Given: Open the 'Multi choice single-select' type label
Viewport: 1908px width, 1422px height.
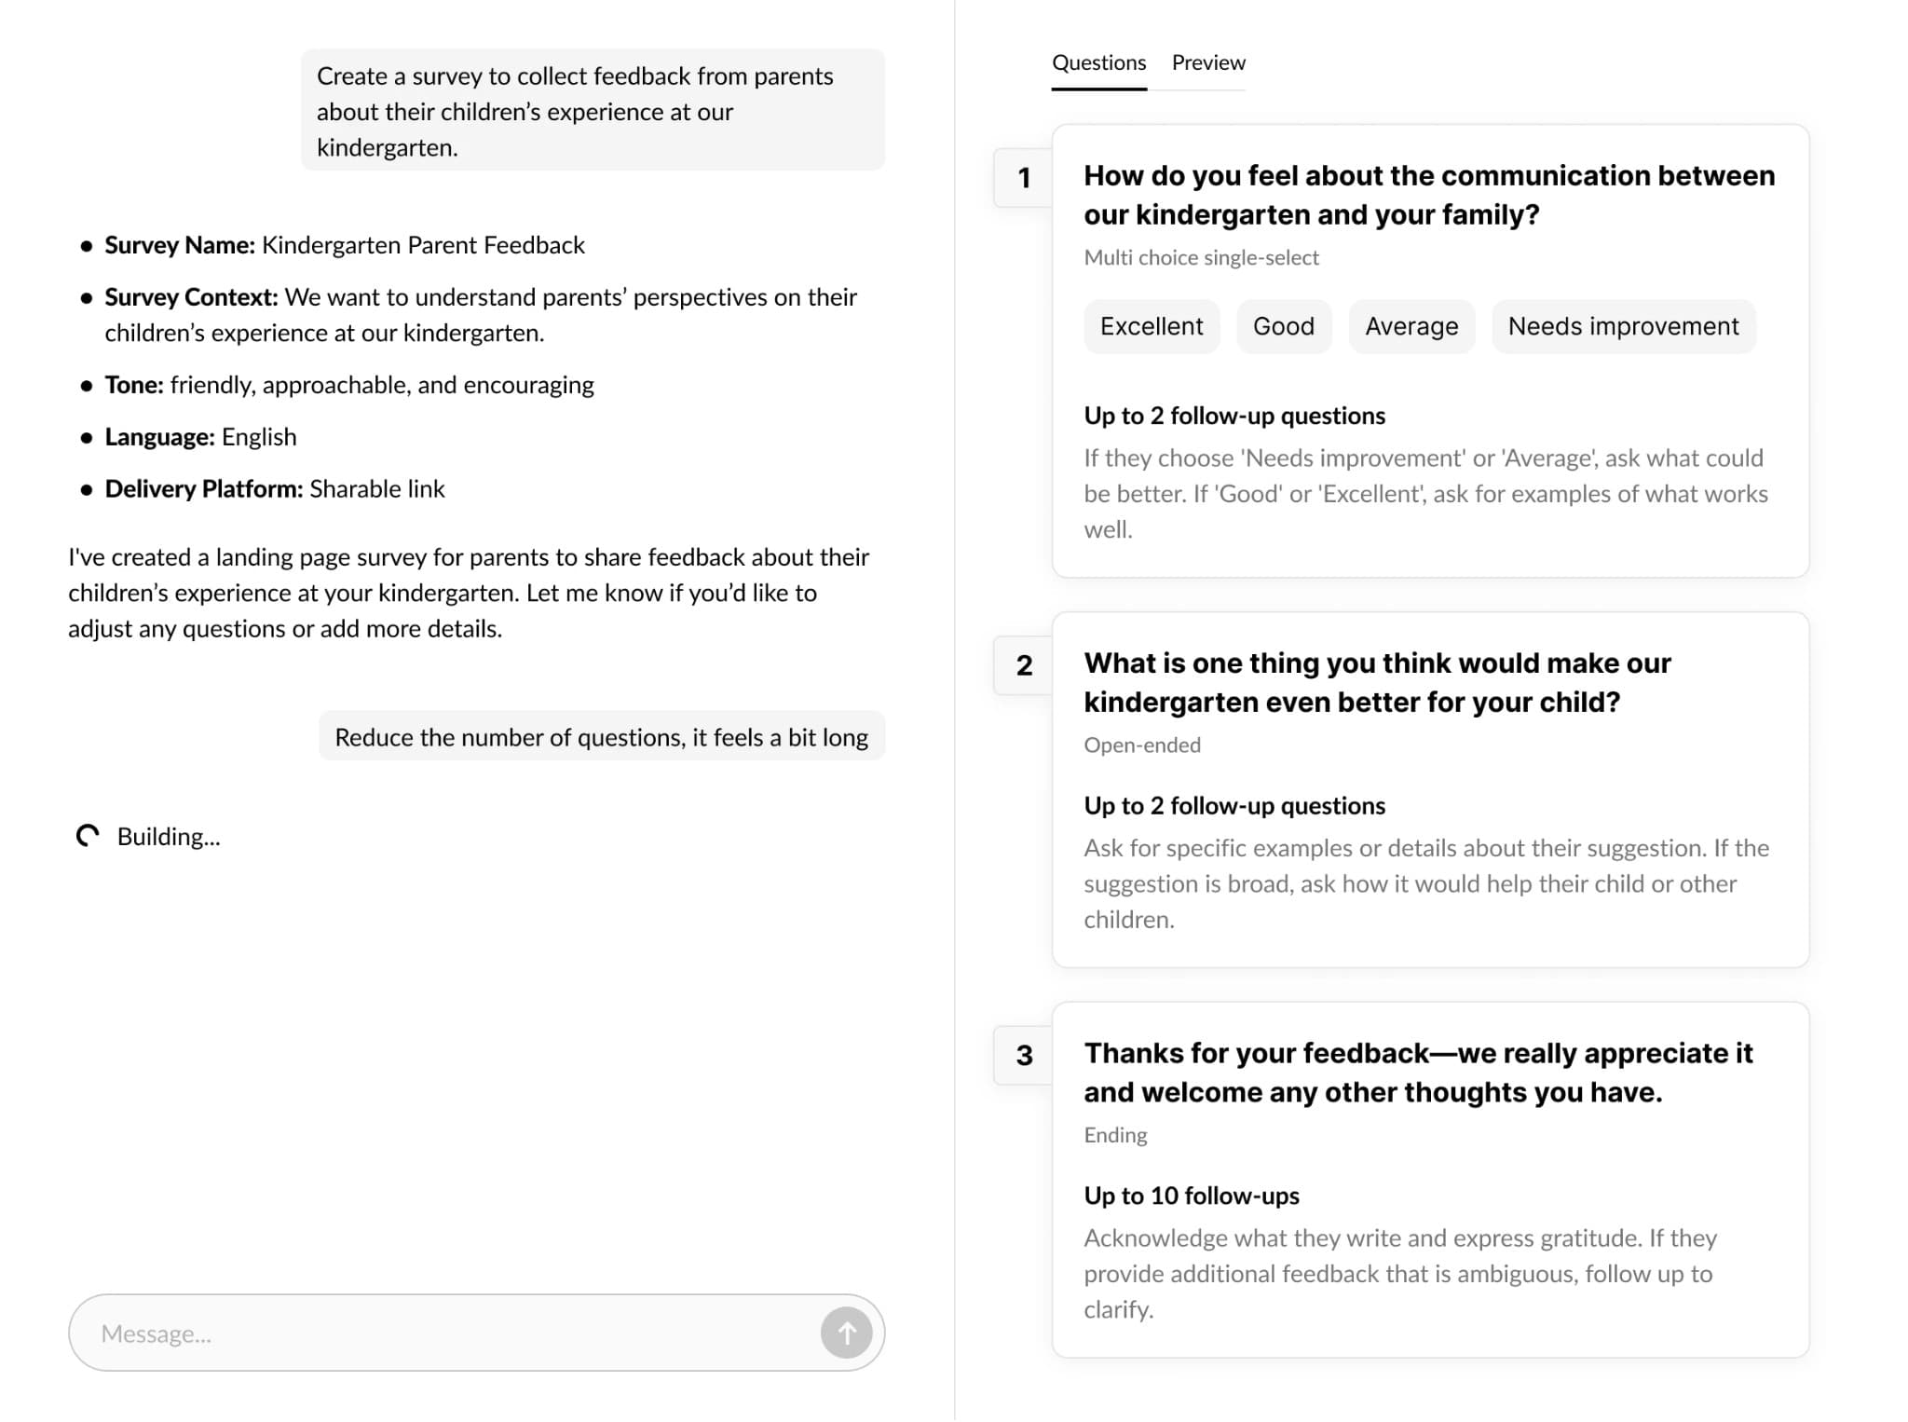Looking at the screenshot, I should pyautogui.click(x=1201, y=257).
